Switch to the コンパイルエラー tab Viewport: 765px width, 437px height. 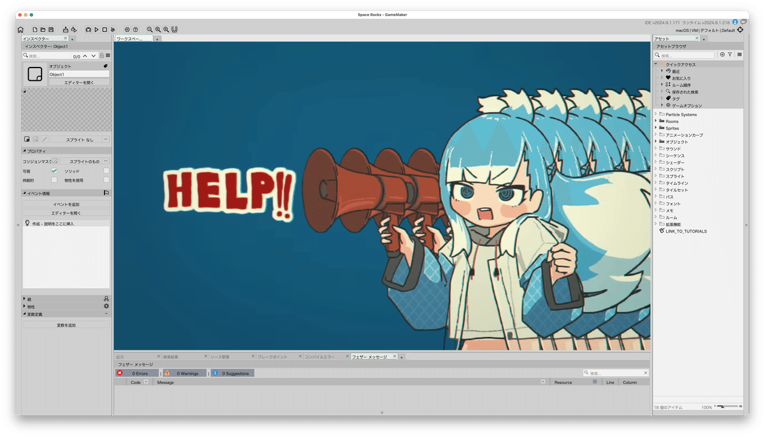click(326, 357)
